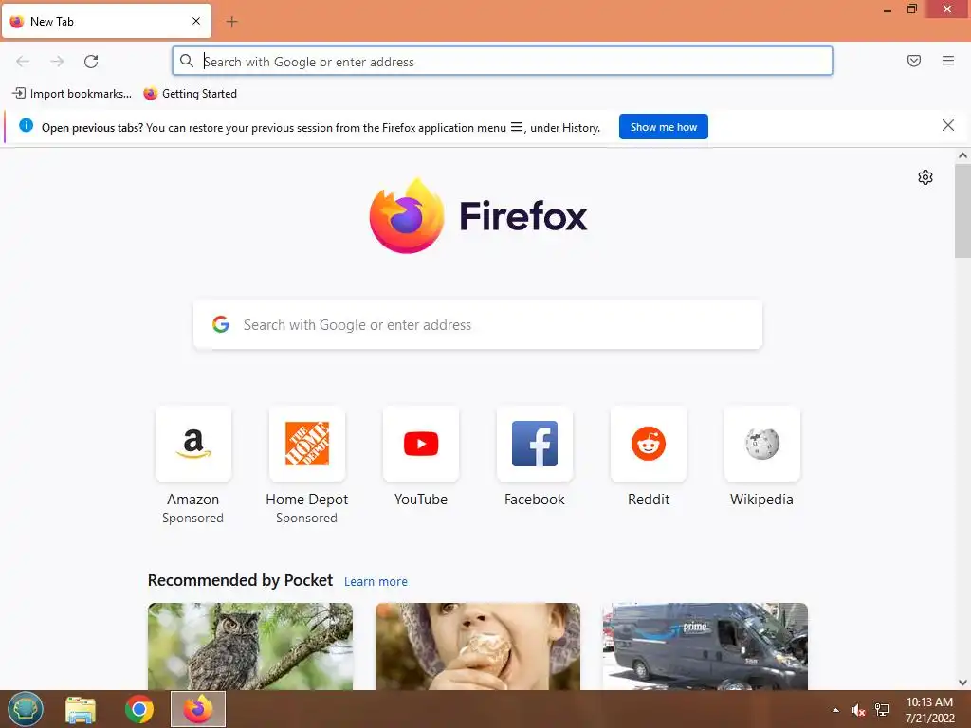Reload the current page
971x728 pixels.
pos(91,62)
